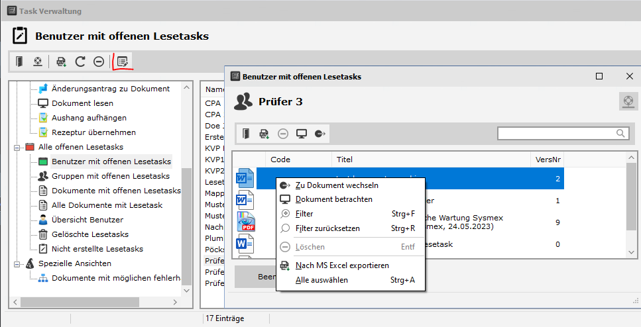Choose 'Alle auswählen' in context menu
This screenshot has width=641, height=327.
321,280
